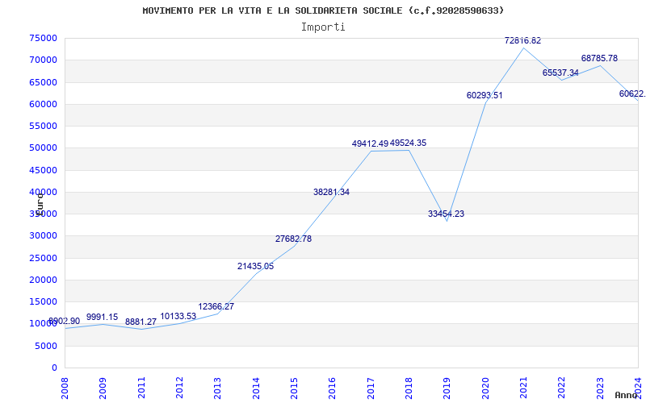646x403 pixels.
Task: Select the 2015 x-axis year label
Action: [294, 388]
